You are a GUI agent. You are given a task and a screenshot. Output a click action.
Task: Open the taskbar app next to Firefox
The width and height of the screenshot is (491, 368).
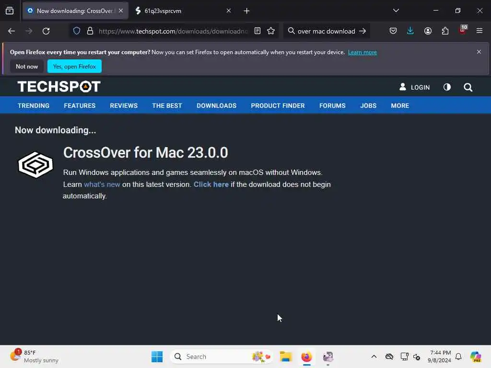pos(328,356)
